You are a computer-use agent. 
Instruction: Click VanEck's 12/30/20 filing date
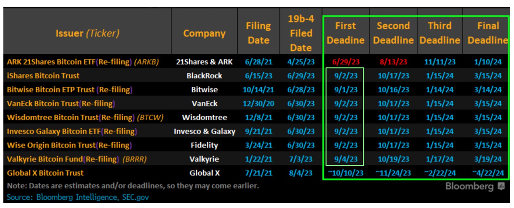258,104
